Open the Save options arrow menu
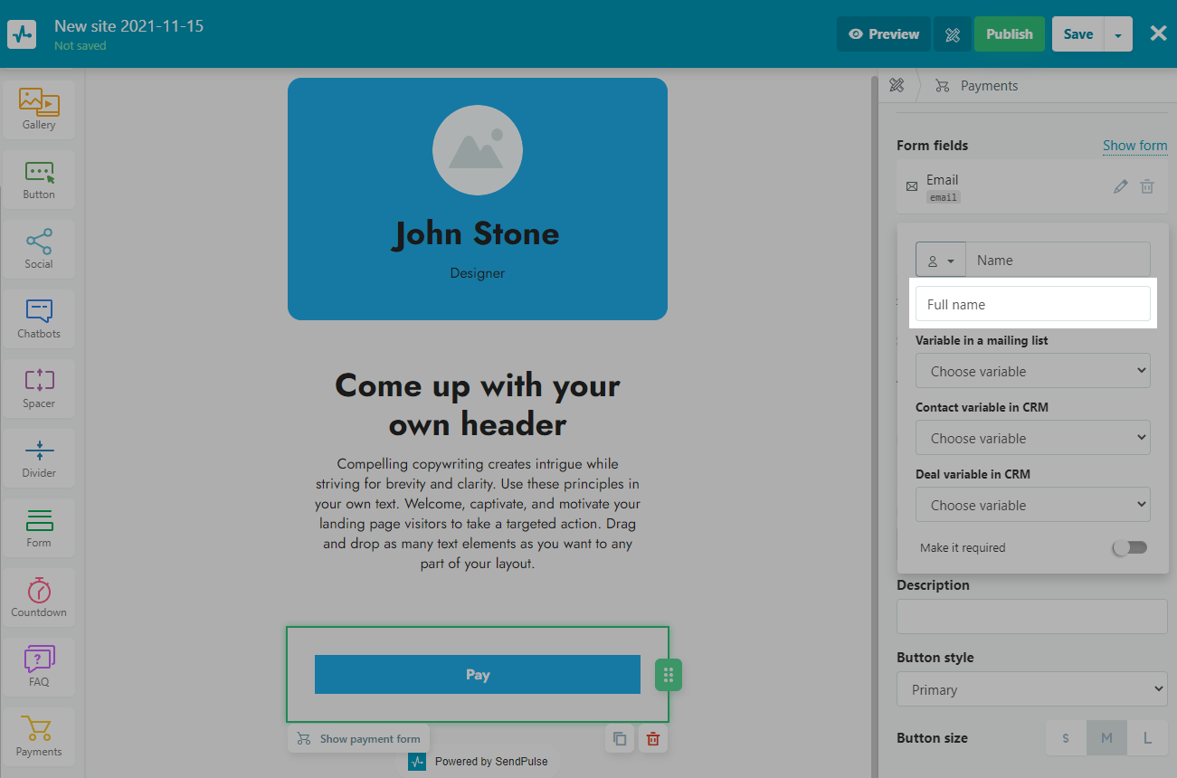Image resolution: width=1177 pixels, height=778 pixels. click(x=1118, y=34)
